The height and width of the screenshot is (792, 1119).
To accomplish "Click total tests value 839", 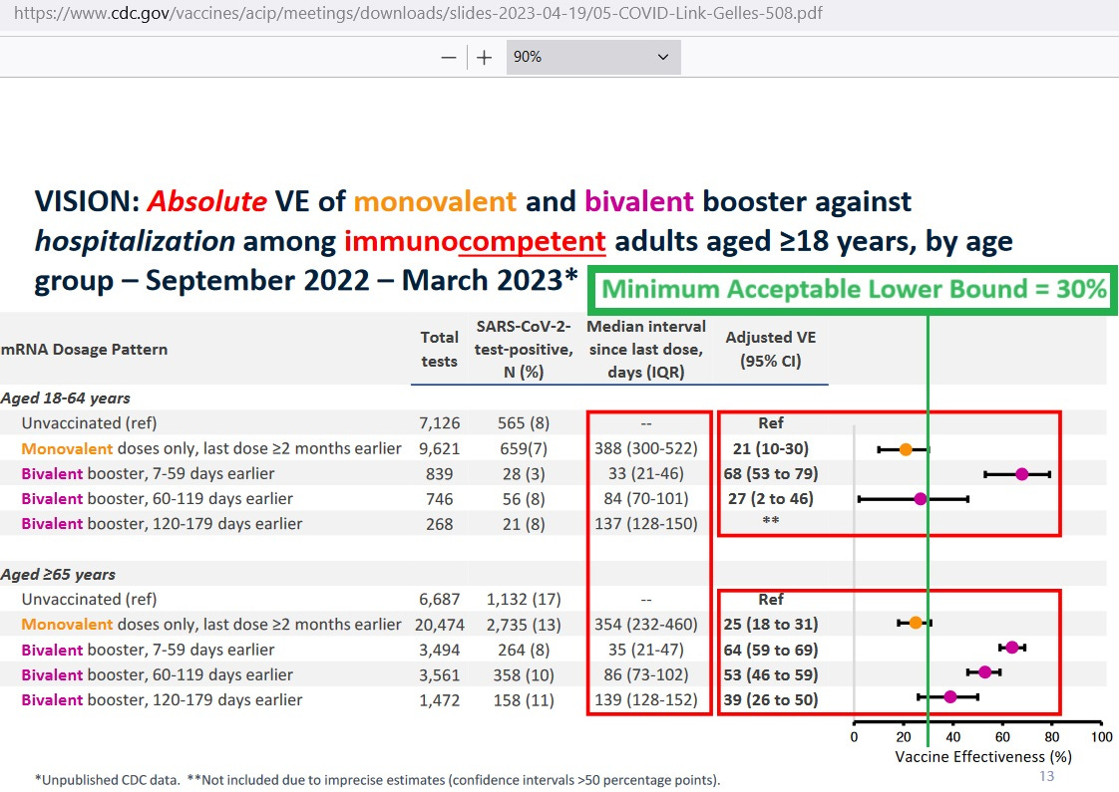I will tap(440, 473).
